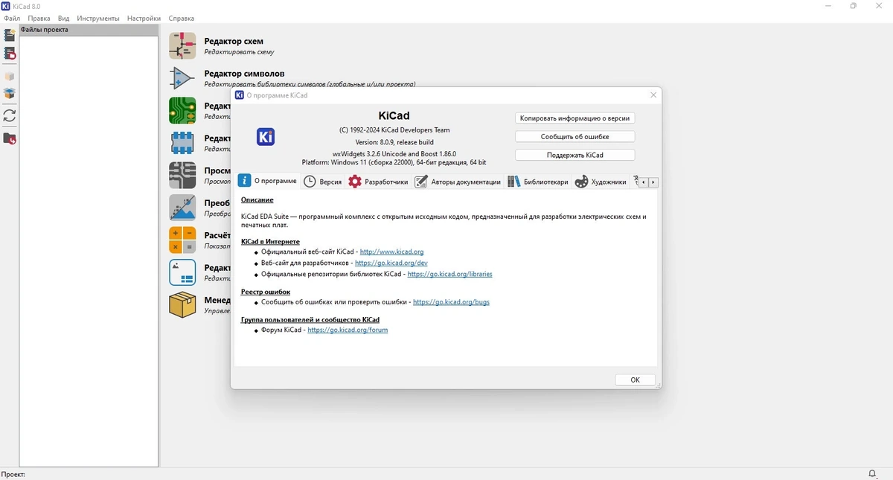Click the Create new project toolbar icon

click(x=9, y=35)
